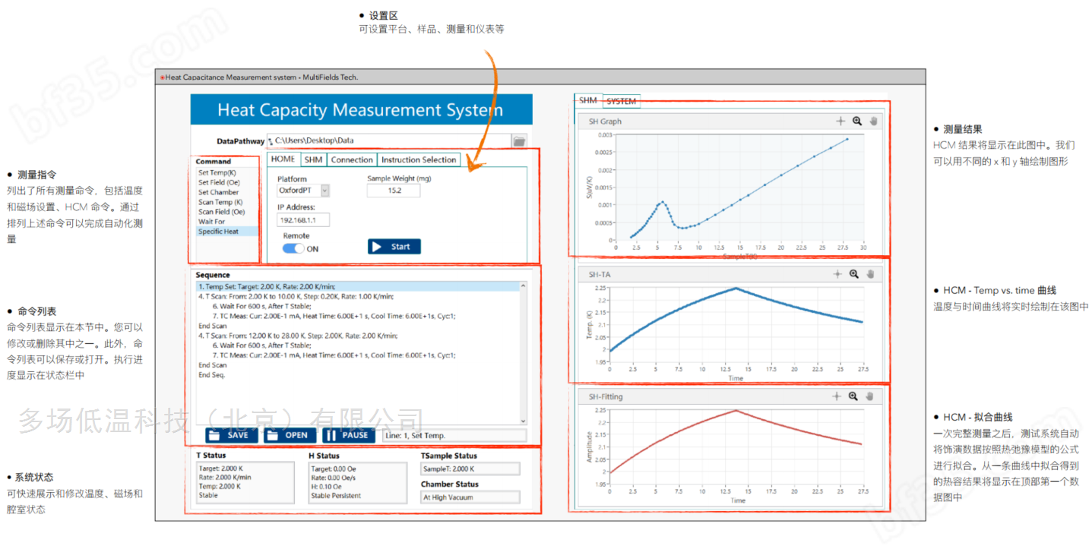Click the 'At High Vacuum' chamber status field
Image resolution: width=1092 pixels, height=552 pixels.
click(x=470, y=497)
